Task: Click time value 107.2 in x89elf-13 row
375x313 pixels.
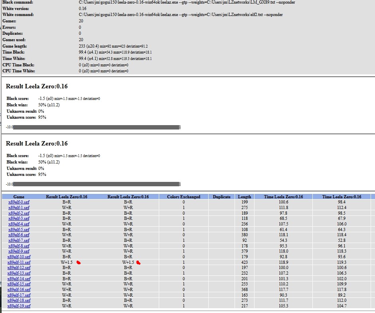Action: click(x=283, y=273)
